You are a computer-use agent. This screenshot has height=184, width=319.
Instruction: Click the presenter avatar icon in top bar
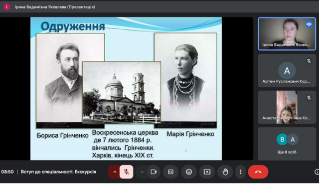point(6,7)
